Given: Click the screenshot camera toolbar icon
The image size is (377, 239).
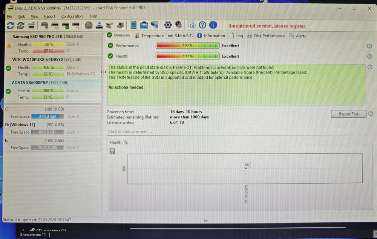Looking at the screenshot, I should click(192, 25).
